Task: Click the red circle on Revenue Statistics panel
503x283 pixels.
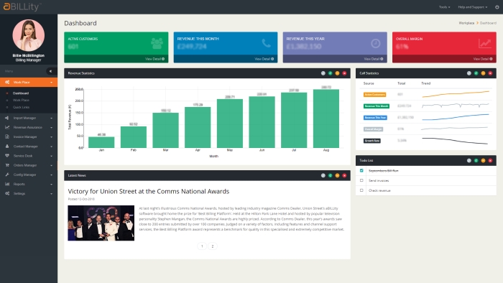Action: (x=344, y=73)
